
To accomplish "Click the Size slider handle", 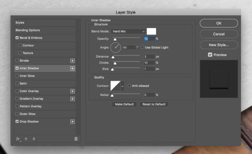I will coord(113,70).
